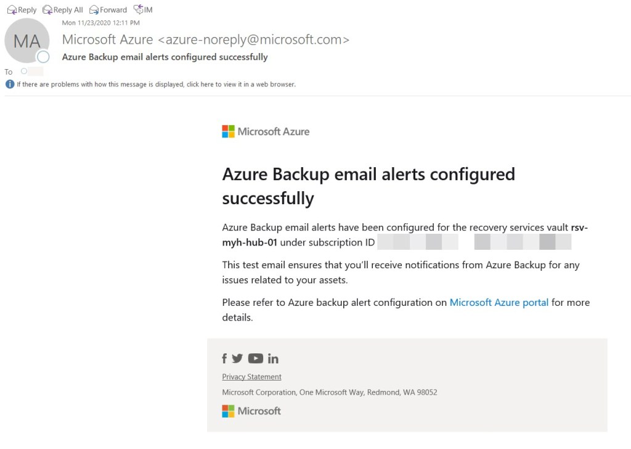The image size is (631, 449).
Task: Open the YouTube icon in the email footer
Action: 254,358
